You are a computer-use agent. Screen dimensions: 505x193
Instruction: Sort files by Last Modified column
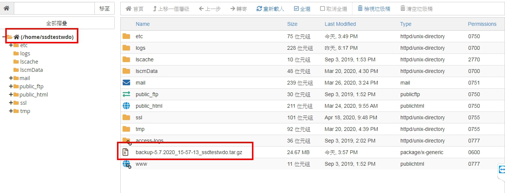click(340, 24)
